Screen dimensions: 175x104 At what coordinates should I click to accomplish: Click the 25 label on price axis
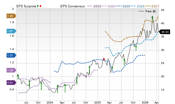(162, 63)
